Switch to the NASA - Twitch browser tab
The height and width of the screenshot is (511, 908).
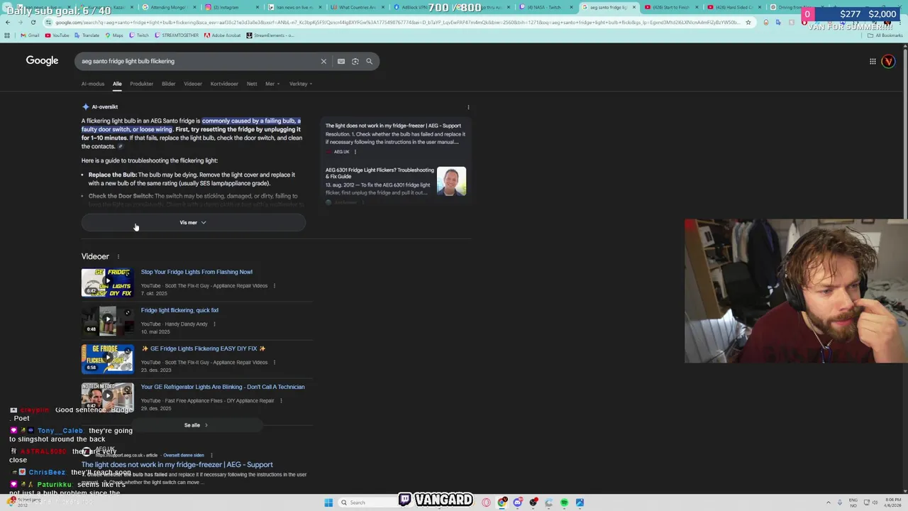click(546, 7)
